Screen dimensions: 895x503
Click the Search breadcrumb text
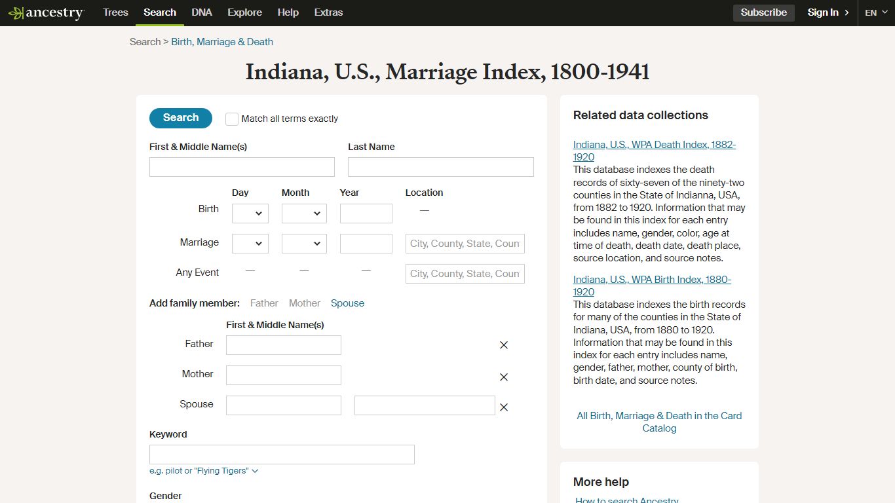pos(145,42)
